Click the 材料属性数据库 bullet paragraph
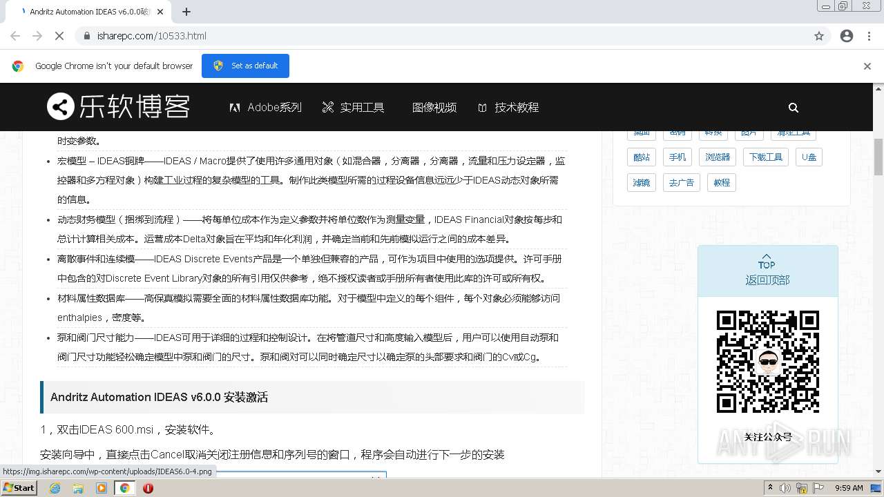 (311, 308)
